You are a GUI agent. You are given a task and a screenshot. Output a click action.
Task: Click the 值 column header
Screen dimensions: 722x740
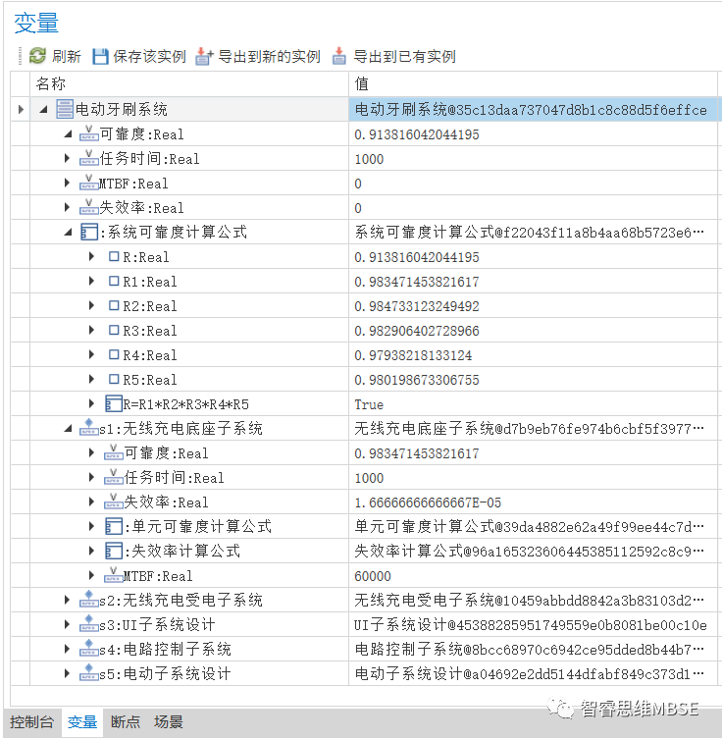coord(533,84)
